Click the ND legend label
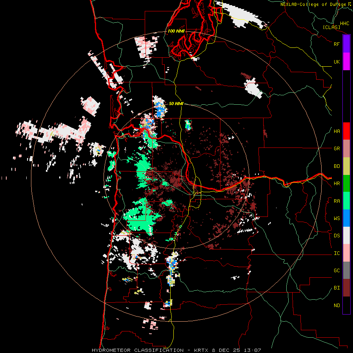This screenshot has height=353, width=353. tap(337, 306)
